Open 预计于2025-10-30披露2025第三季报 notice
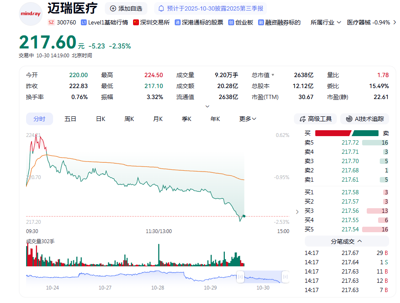The image size is (400, 303). (211, 8)
